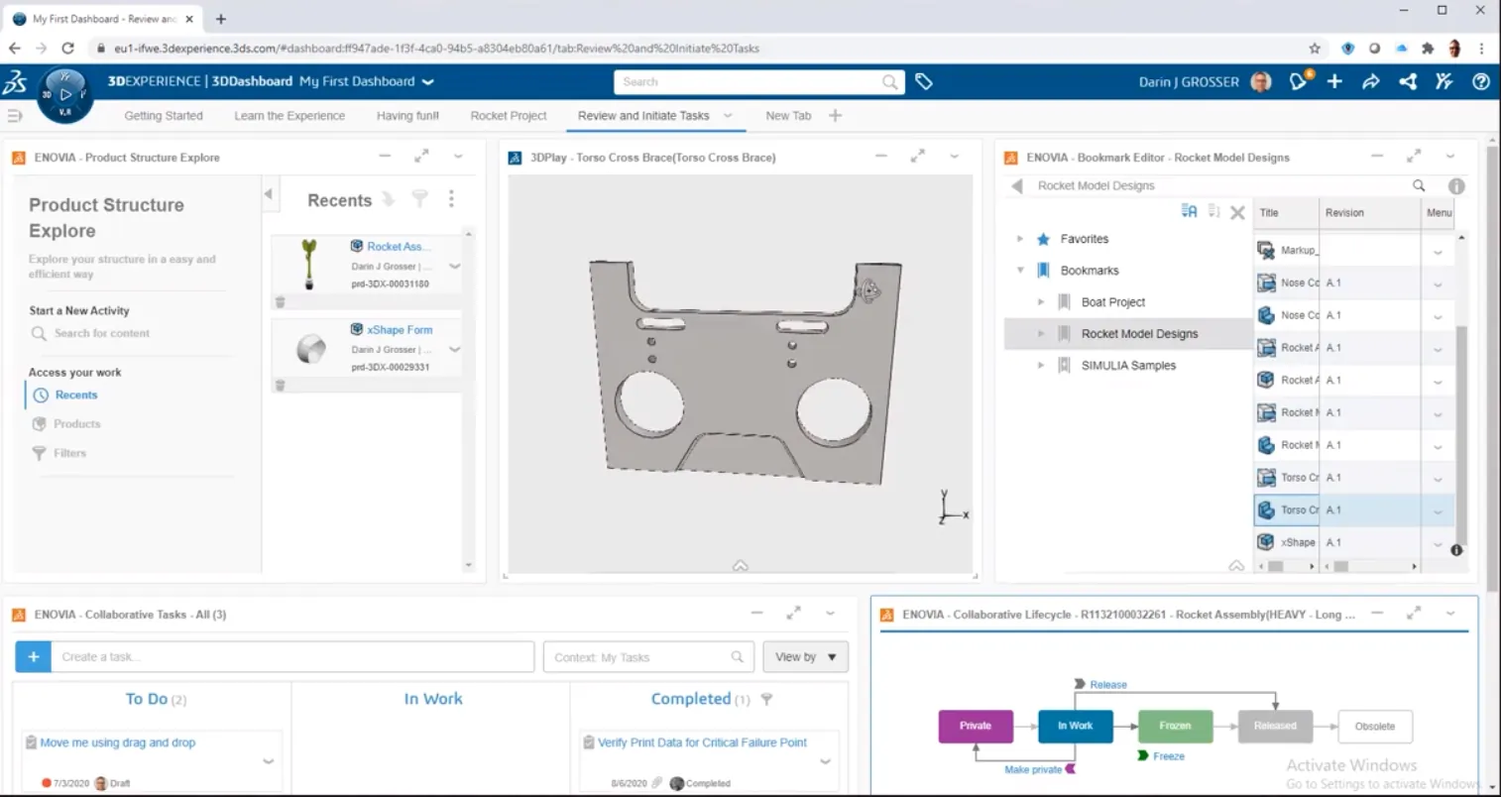Expand the Boat Project folder
Image resolution: width=1501 pixels, height=797 pixels.
point(1041,302)
